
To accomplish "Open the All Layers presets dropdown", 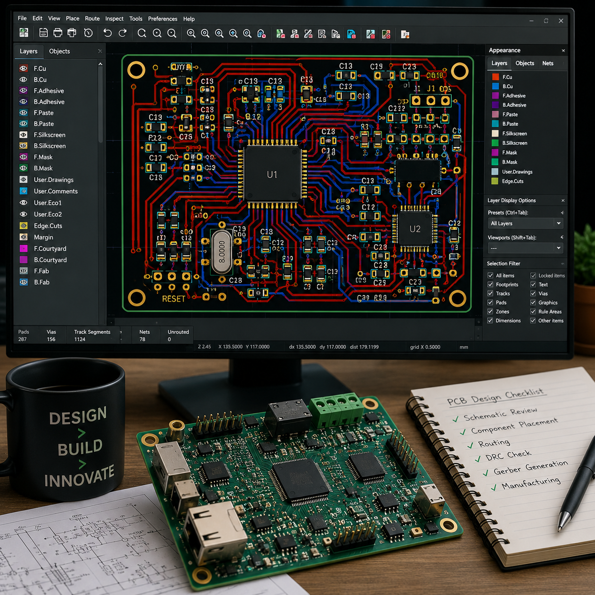I will point(526,223).
